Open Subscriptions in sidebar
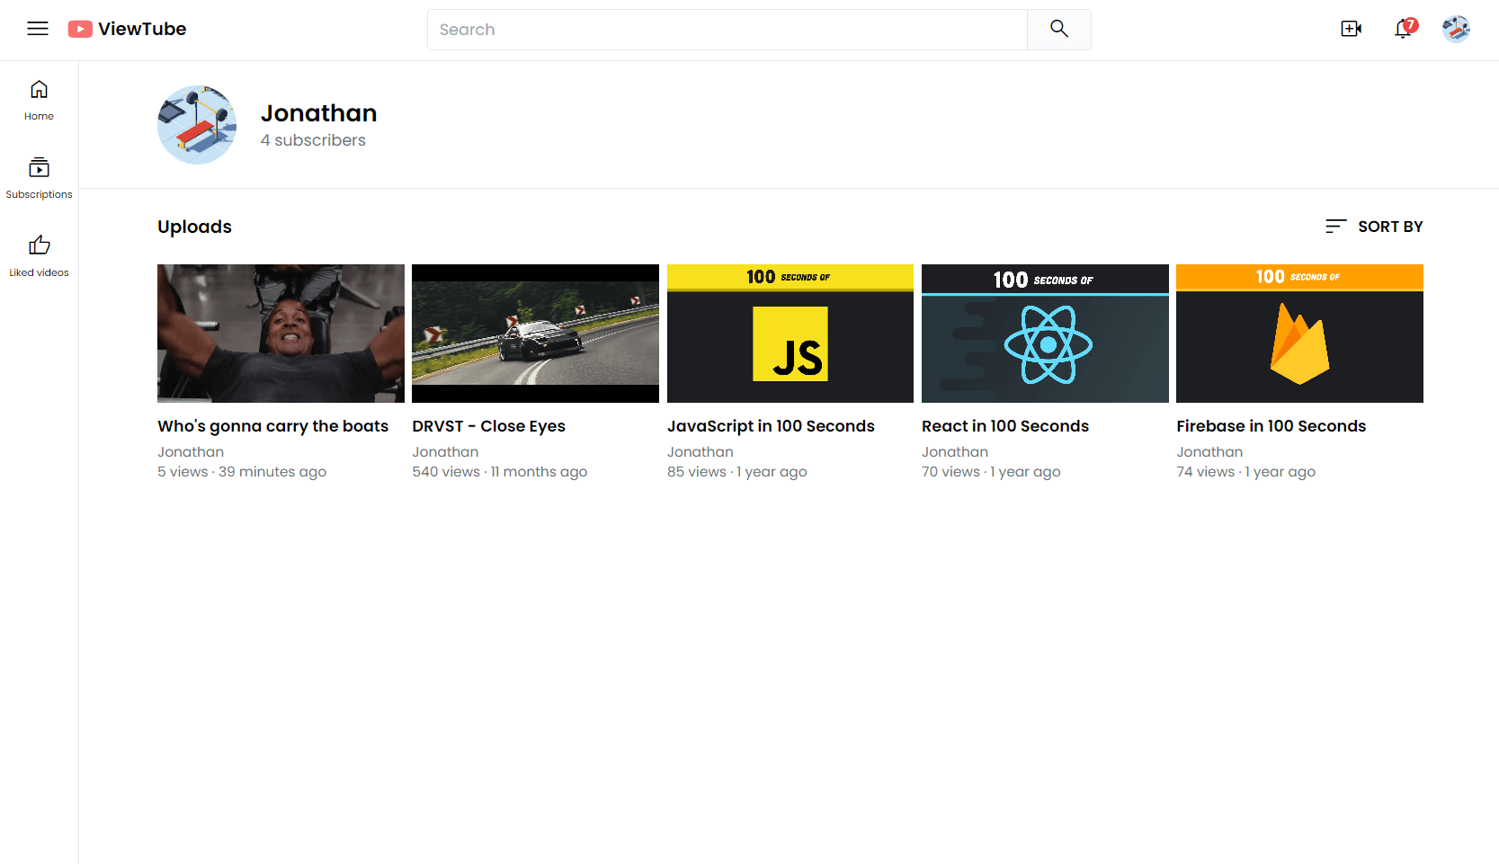1499x864 pixels. pos(39,178)
